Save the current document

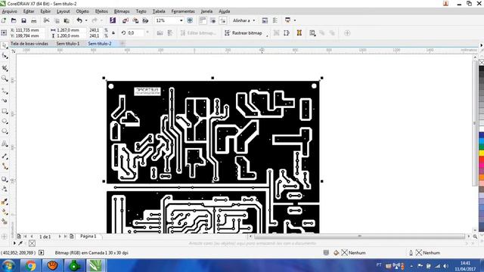click(x=23, y=20)
